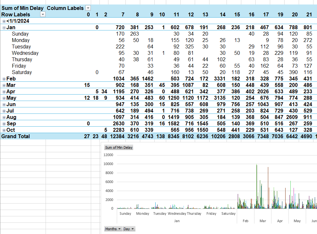This screenshot has width=317, height=234.
Task: Expand the Oct row group
Action: click(x=4, y=130)
